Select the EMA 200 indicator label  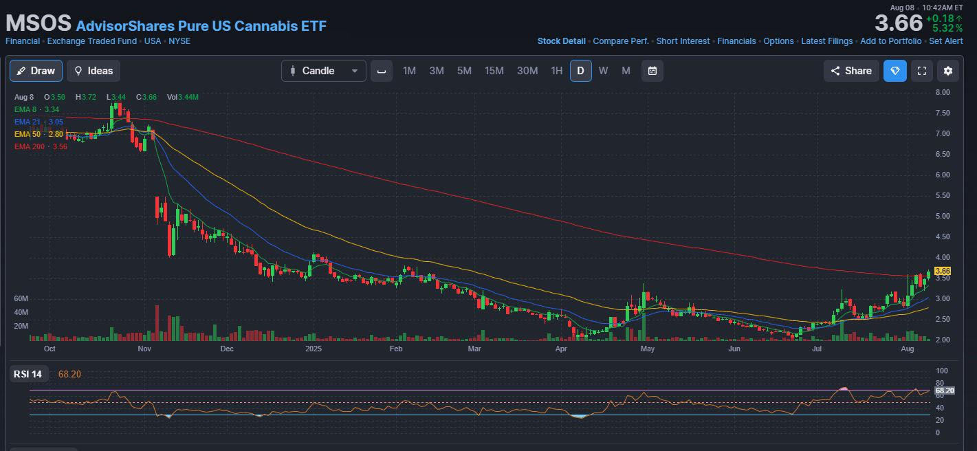41,146
